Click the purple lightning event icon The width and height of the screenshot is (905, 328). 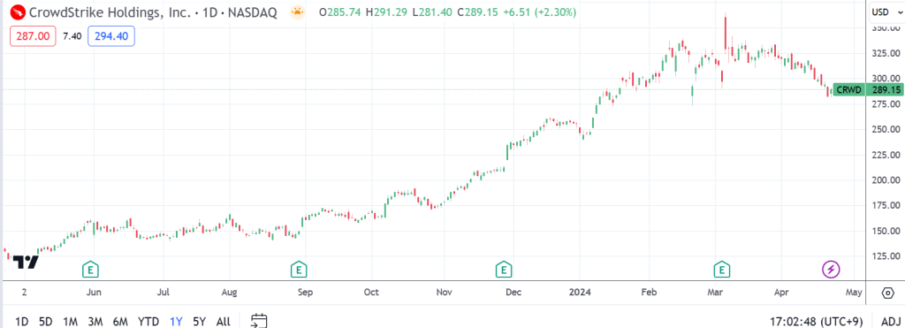831,269
